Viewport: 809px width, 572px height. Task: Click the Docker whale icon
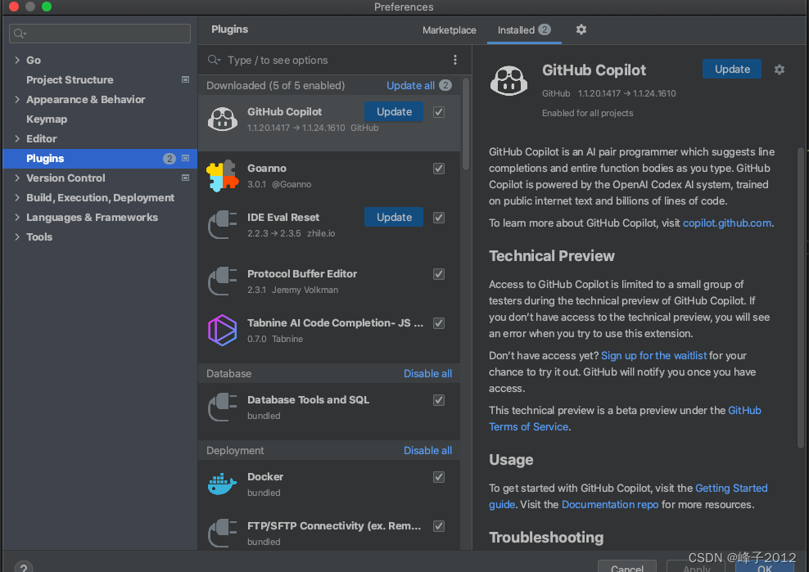click(x=223, y=484)
